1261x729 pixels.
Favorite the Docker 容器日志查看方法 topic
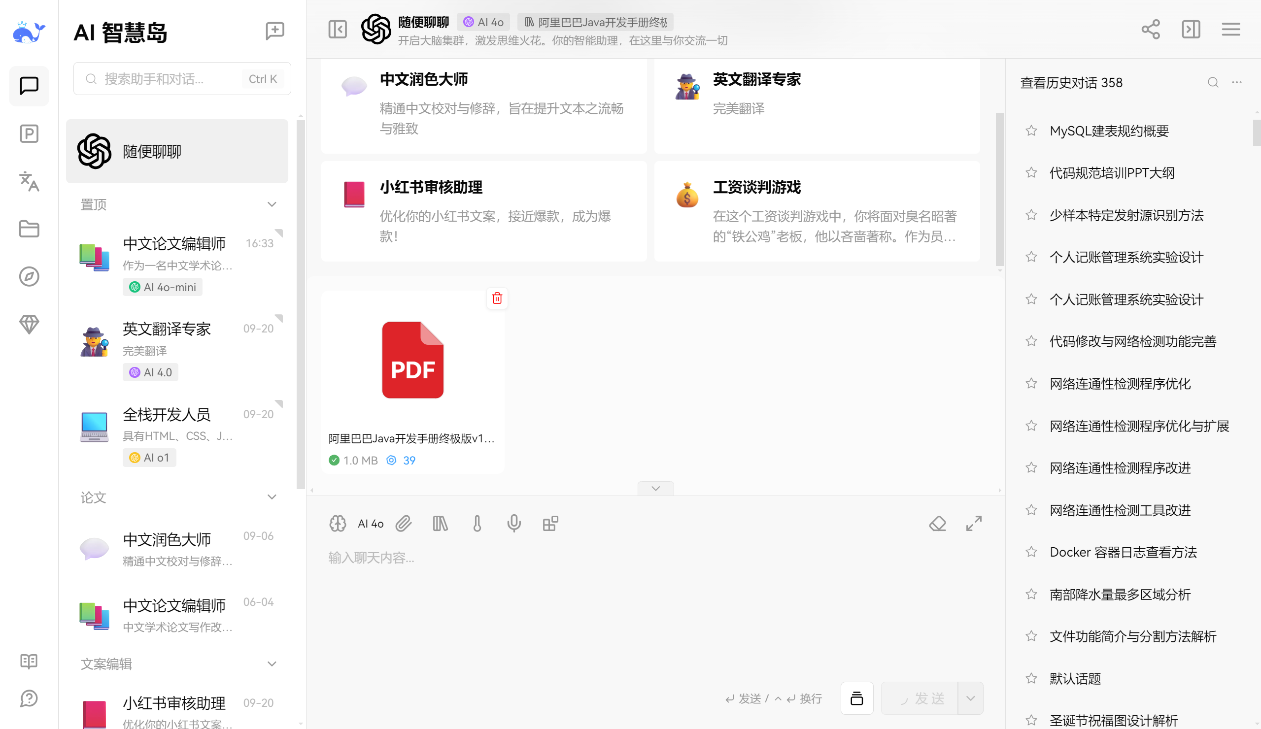click(1031, 552)
